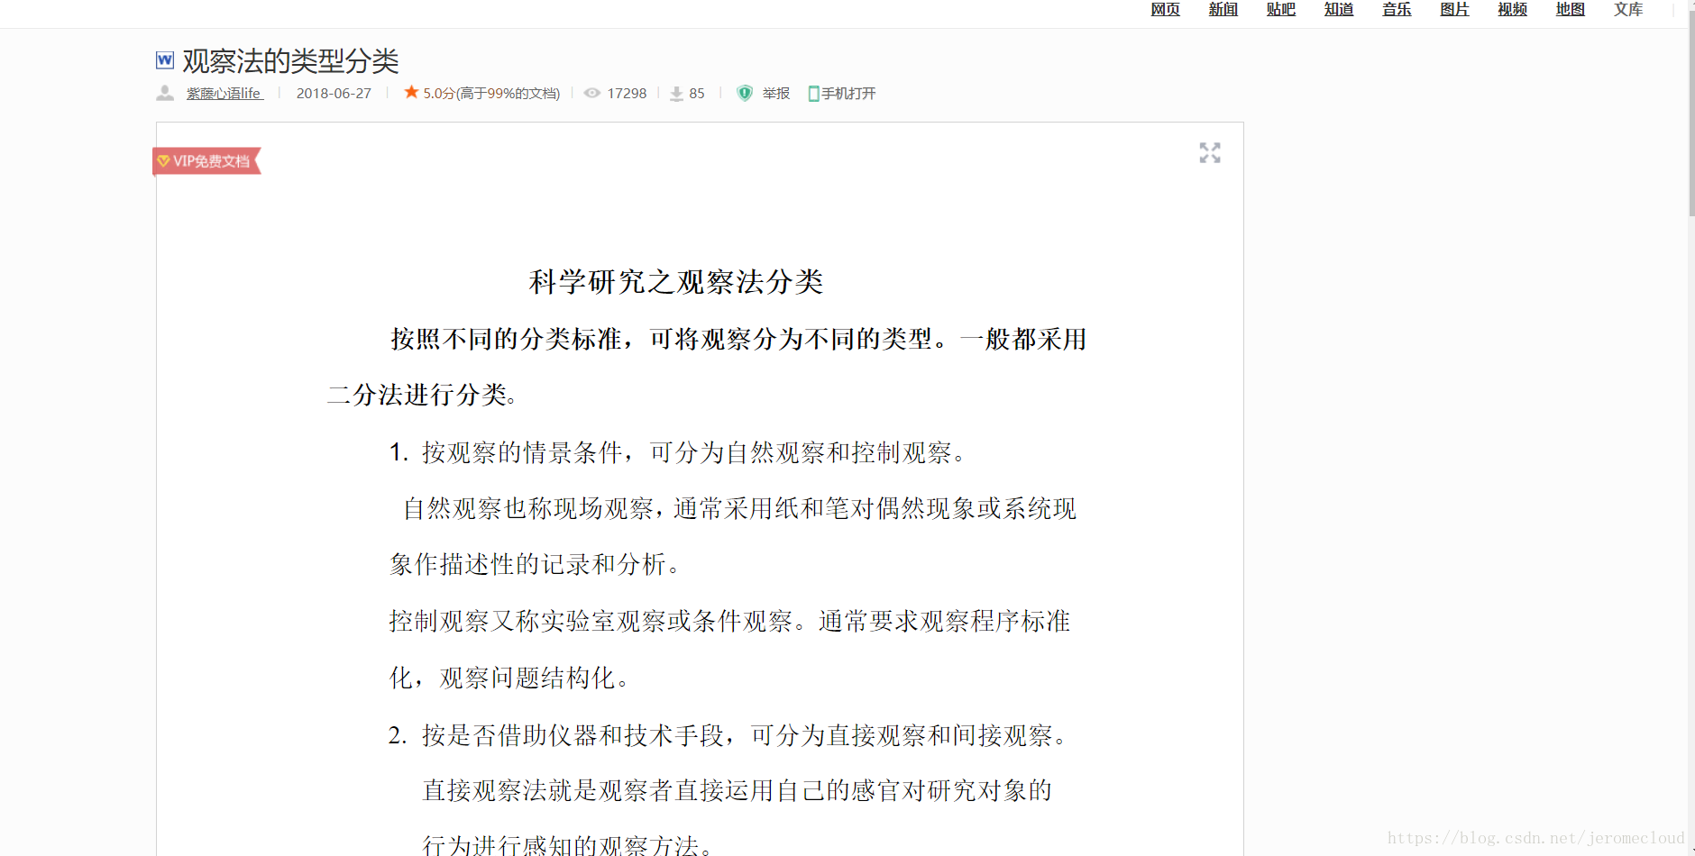Click the line starting 直接观察法就是观察者
This screenshot has width=1695, height=856.
pos(738,791)
